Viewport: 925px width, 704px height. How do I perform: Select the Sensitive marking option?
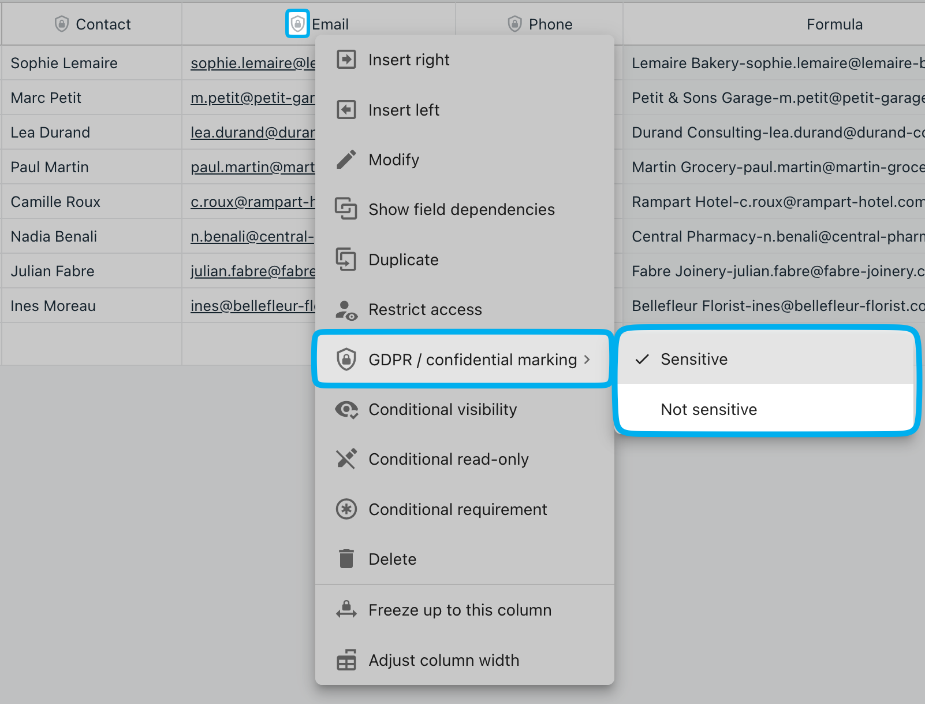[766, 359]
